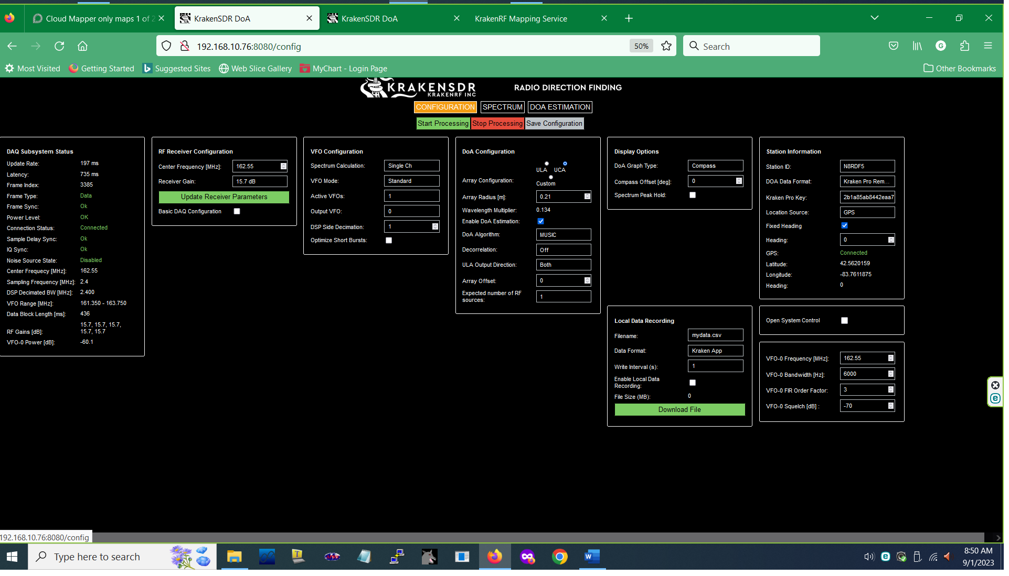The image size is (1009, 576).
Task: Open the green e side extension icon
Action: coord(995,399)
